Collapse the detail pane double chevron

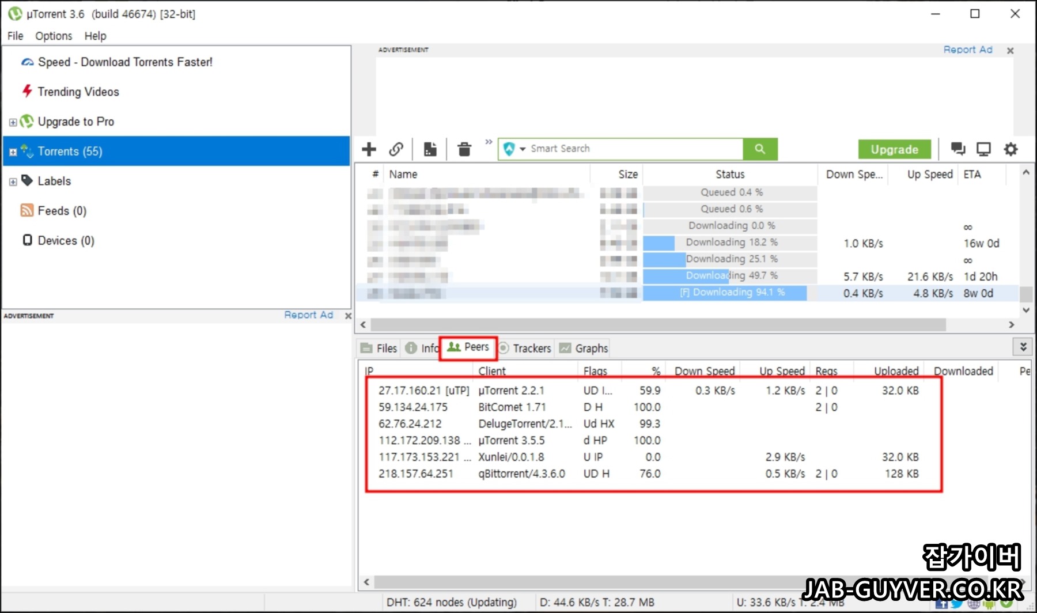(x=1023, y=347)
